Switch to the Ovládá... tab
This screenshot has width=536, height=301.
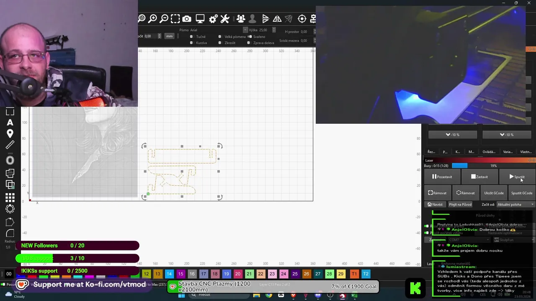tap(489, 152)
